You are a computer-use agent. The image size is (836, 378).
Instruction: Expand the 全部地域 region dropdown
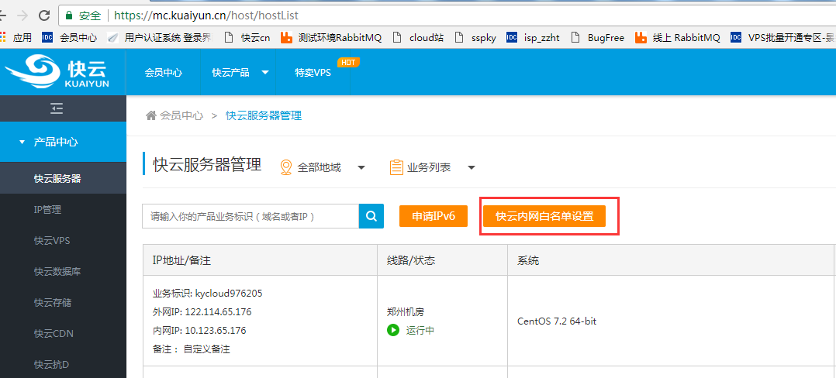[x=322, y=167]
